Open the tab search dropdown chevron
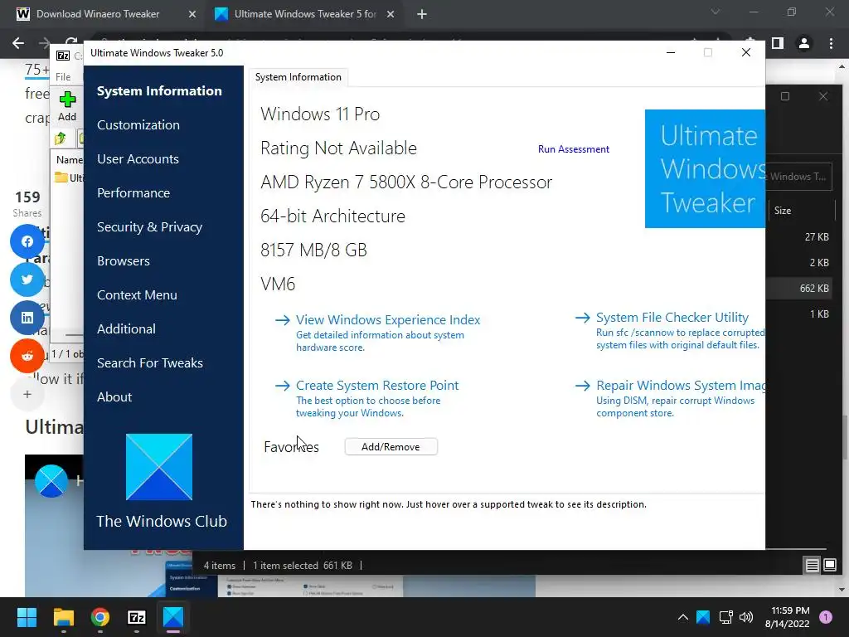The image size is (849, 637). coord(716,12)
